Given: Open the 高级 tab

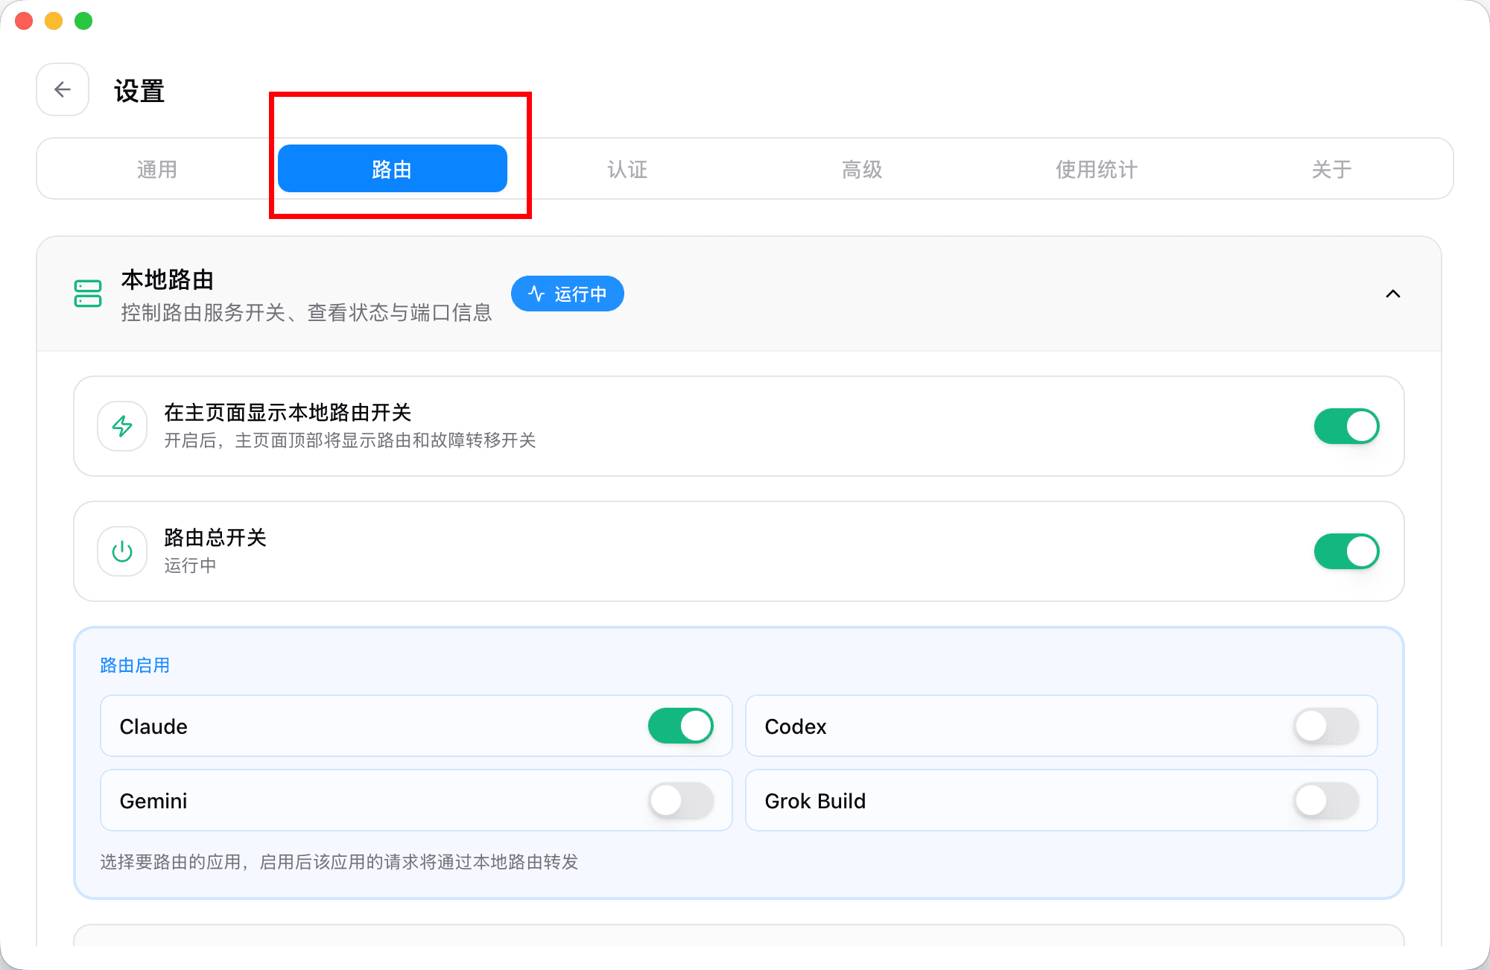Looking at the screenshot, I should tap(862, 169).
